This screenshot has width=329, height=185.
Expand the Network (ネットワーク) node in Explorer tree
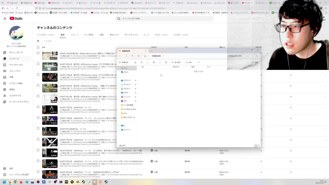119,130
